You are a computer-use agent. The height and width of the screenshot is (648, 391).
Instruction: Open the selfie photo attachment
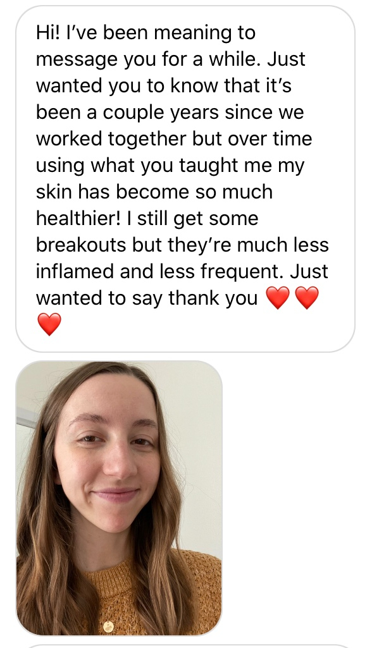(x=119, y=498)
